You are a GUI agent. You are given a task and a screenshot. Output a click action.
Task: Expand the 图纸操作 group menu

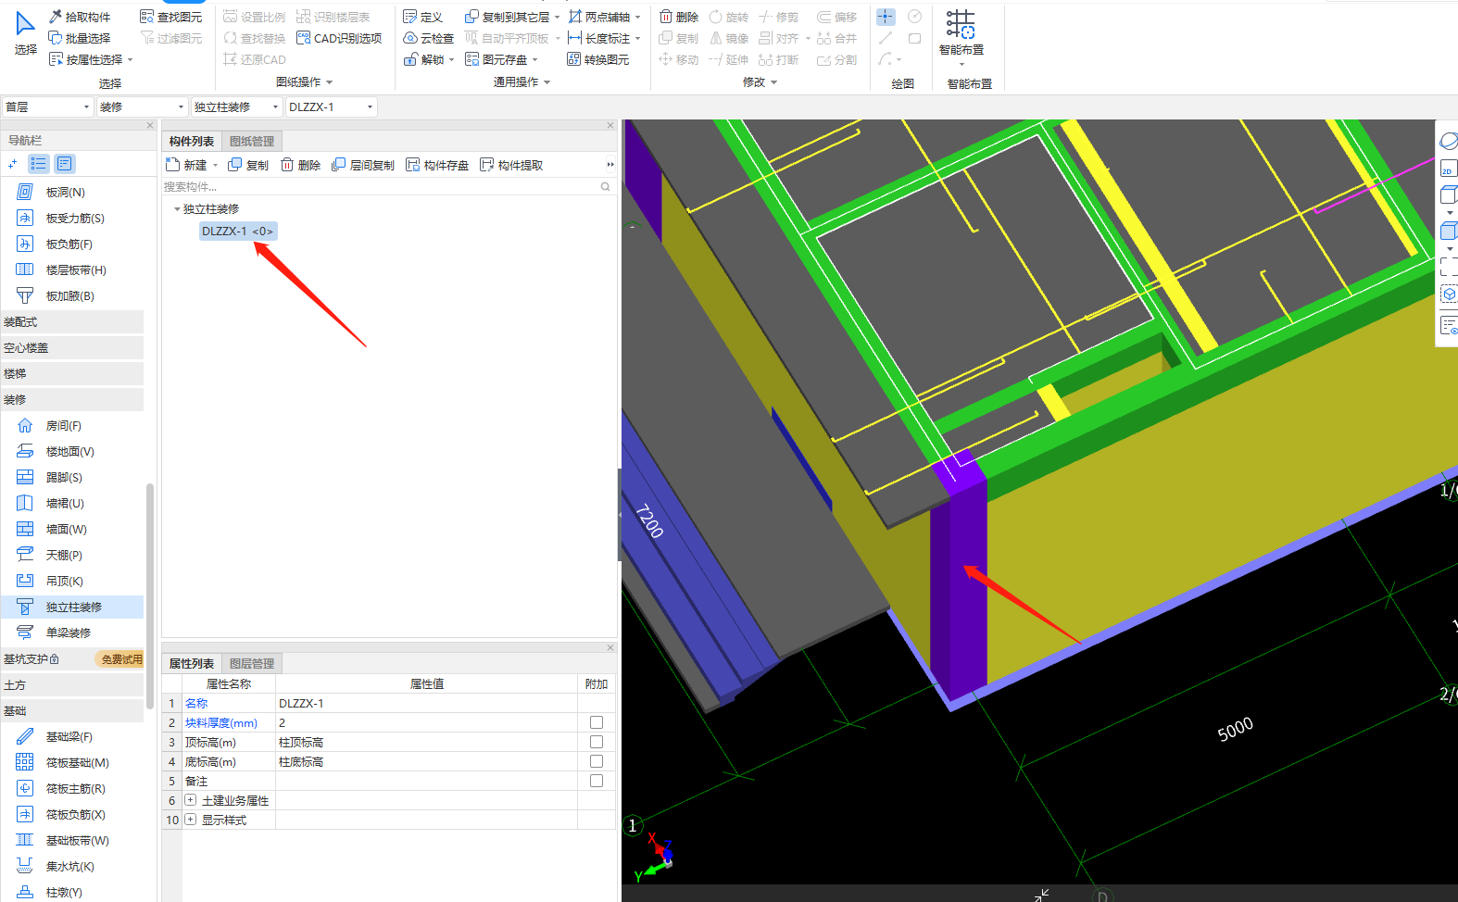(304, 82)
